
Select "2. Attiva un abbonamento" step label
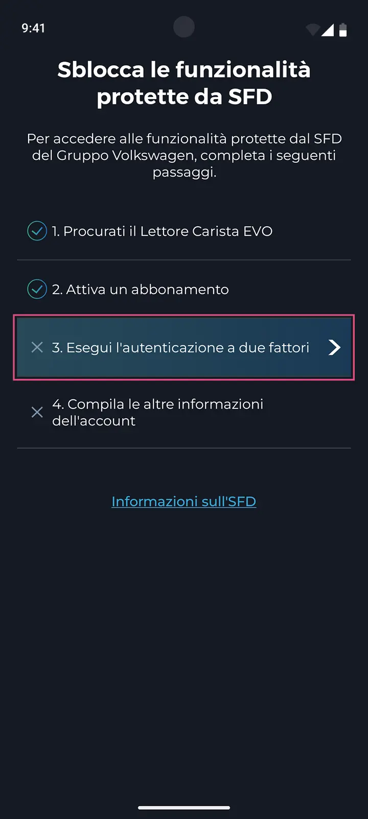point(141,290)
